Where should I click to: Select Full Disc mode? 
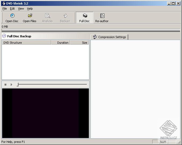[x=85, y=18]
